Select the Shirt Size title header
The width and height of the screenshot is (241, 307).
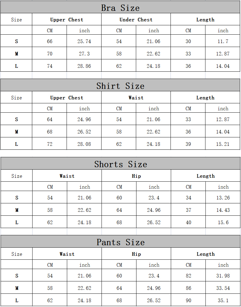(120, 85)
